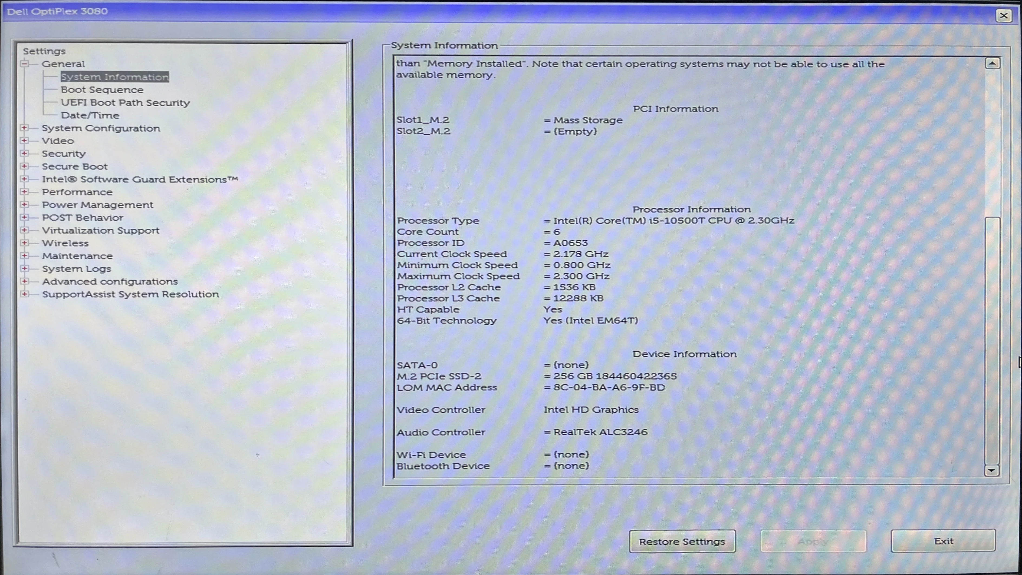Image resolution: width=1022 pixels, height=575 pixels.
Task: Expand the Security settings node
Action: (x=25, y=153)
